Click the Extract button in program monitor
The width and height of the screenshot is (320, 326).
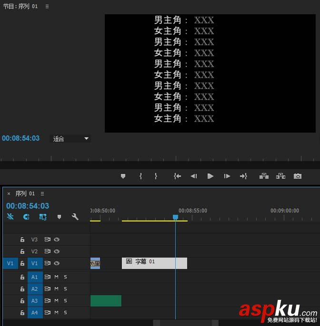coord(281,176)
